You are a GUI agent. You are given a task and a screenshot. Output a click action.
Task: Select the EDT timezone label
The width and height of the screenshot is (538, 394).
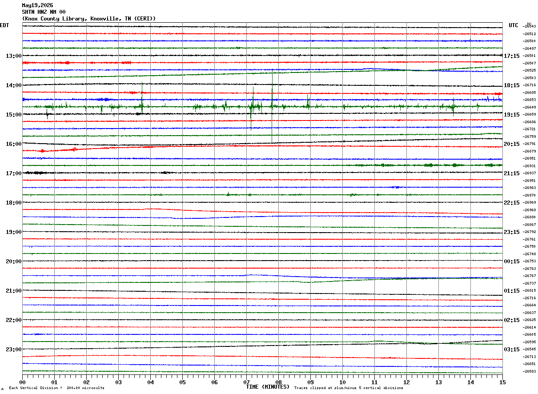point(4,25)
